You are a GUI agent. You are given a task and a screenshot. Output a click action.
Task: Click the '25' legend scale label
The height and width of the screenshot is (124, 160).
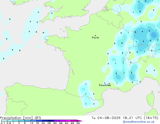coord(49,123)
